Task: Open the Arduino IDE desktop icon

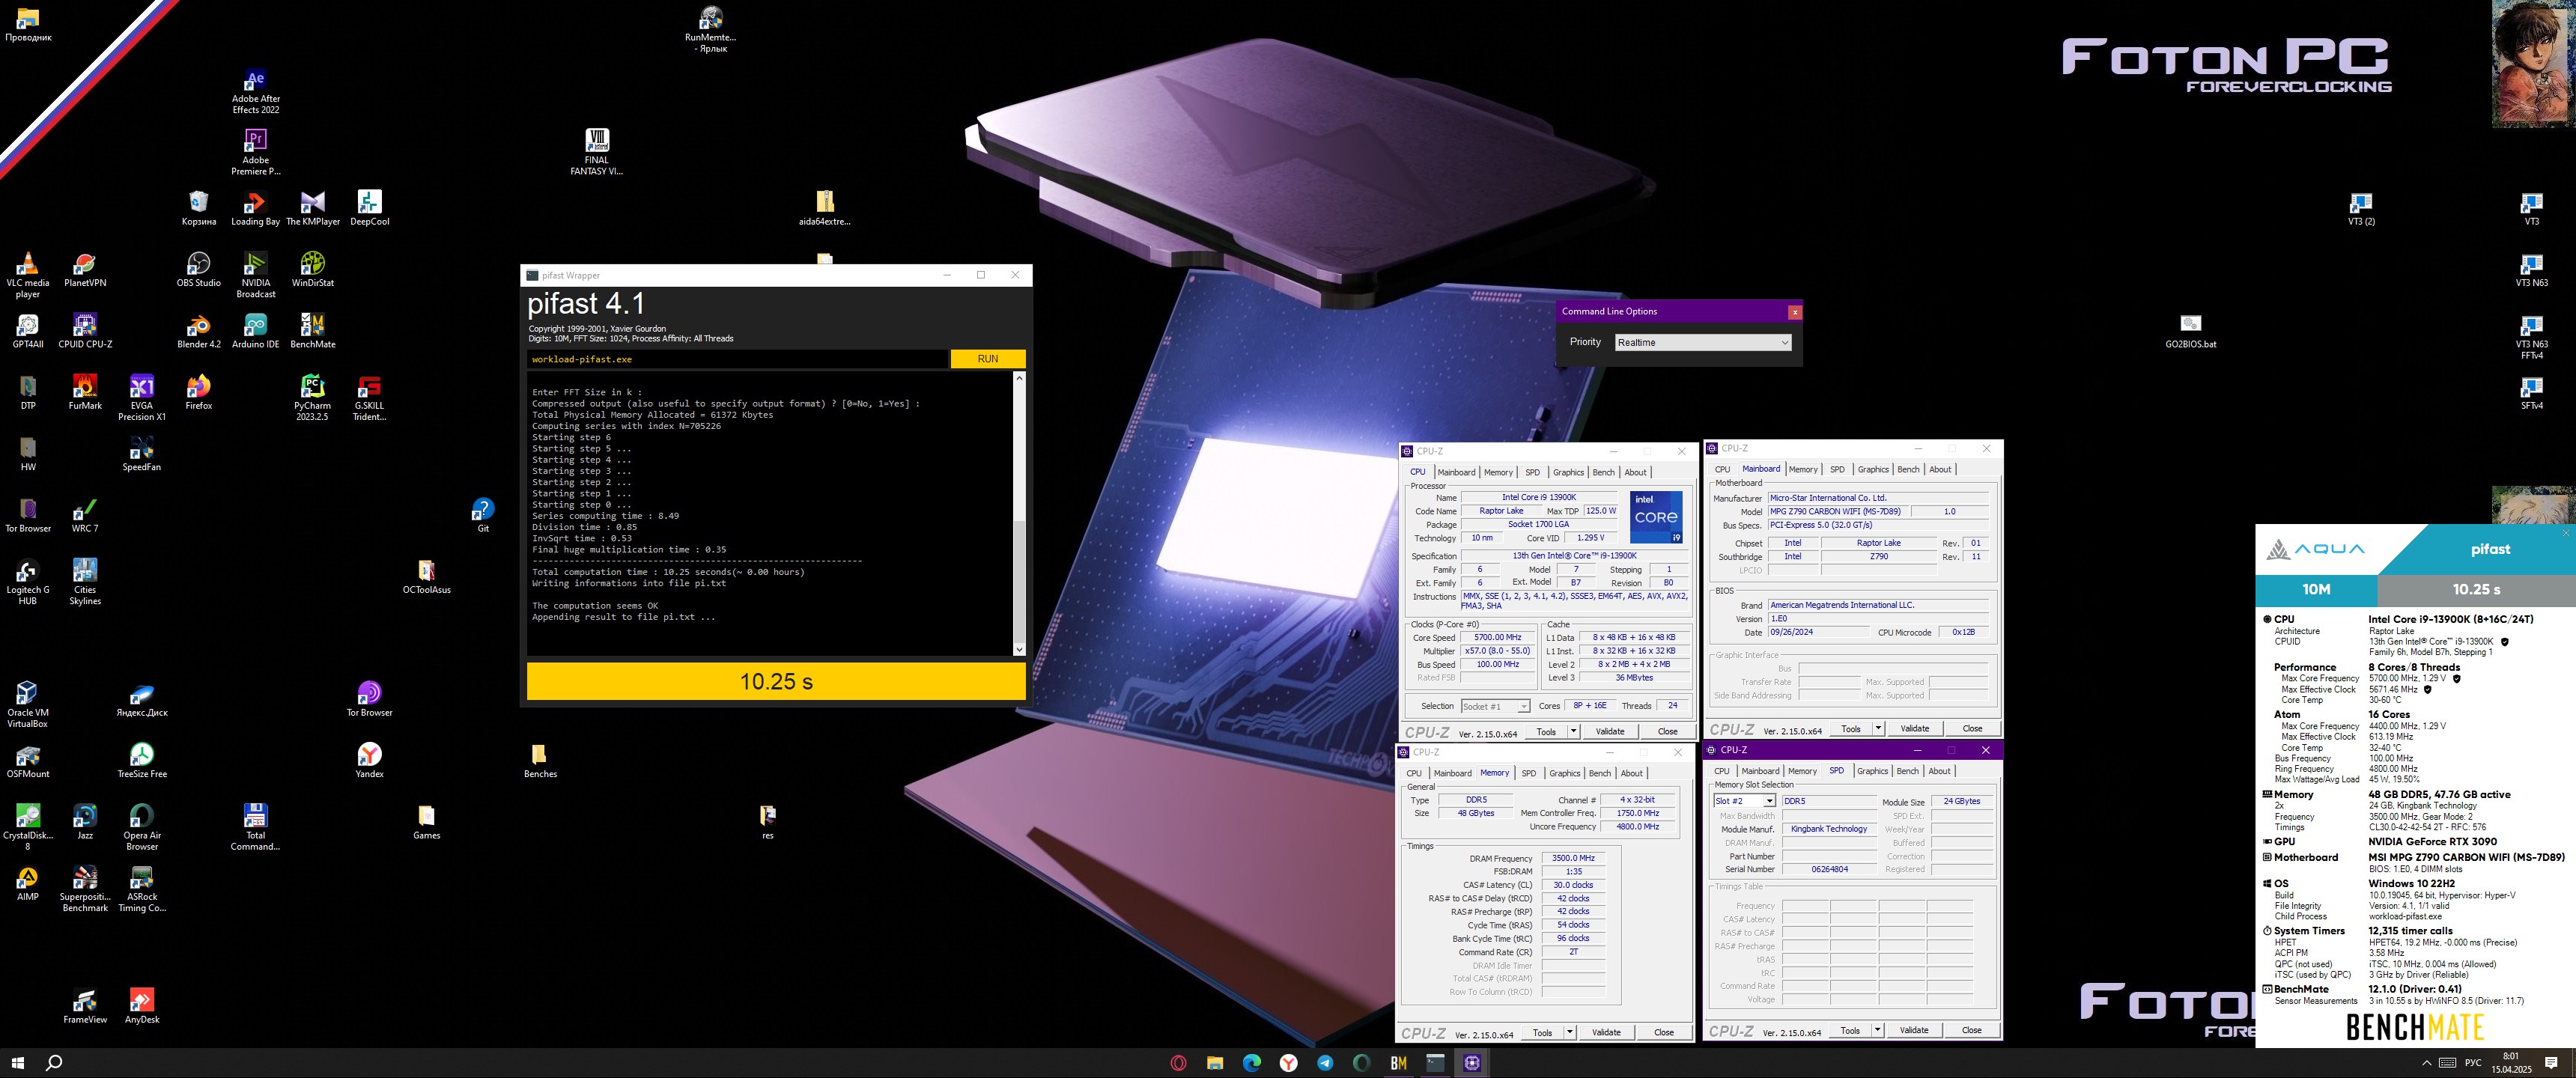Action: coord(256,330)
